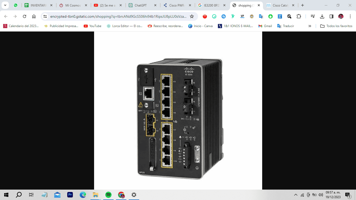Open a new browser tab
Viewport: 356px width, 200px height.
click(x=303, y=5)
